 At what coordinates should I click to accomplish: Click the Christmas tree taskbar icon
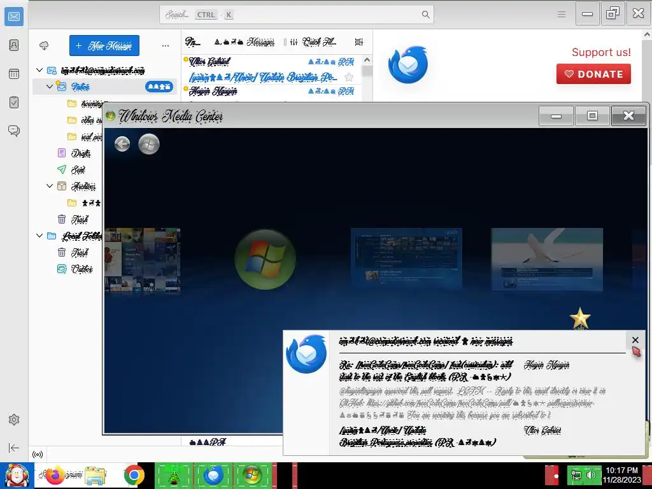(174, 475)
